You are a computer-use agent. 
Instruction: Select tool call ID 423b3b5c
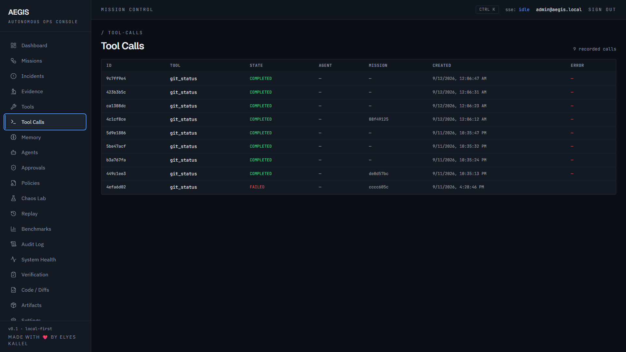pos(116,92)
